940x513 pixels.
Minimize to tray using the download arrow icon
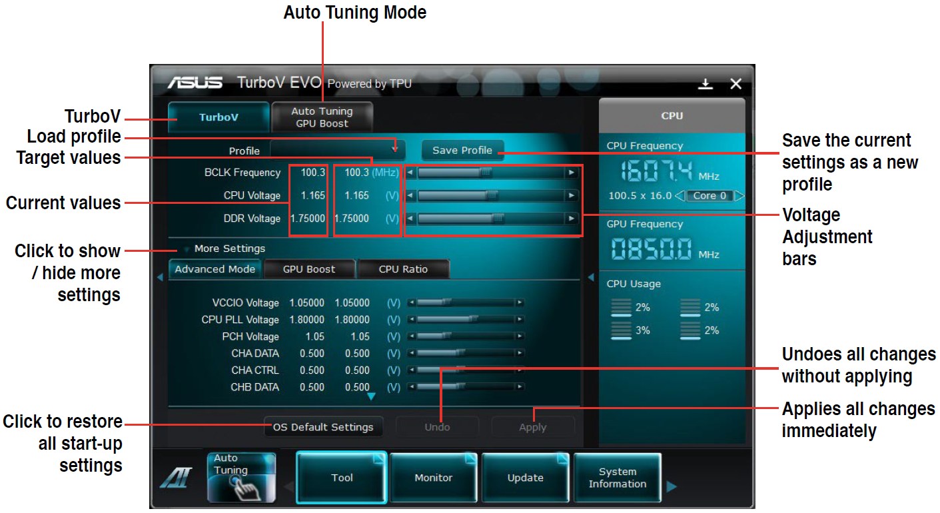[705, 84]
